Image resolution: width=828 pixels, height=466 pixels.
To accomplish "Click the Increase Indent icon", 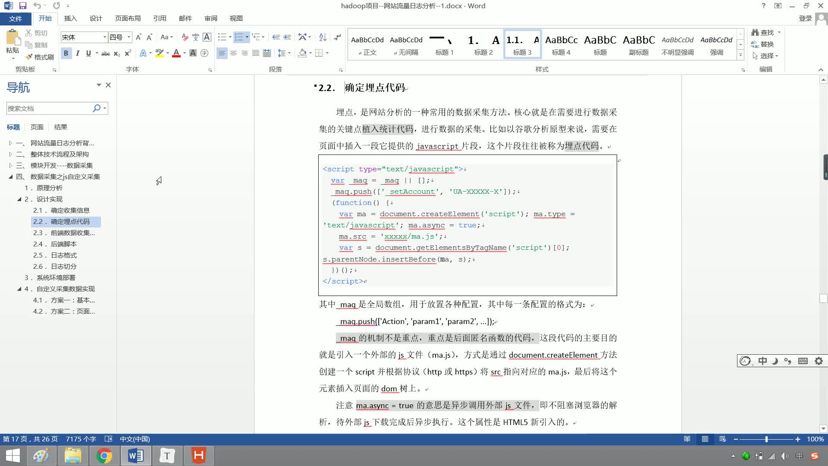I will [287, 37].
